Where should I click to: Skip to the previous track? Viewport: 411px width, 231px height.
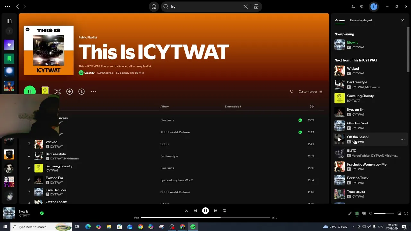tap(195, 211)
